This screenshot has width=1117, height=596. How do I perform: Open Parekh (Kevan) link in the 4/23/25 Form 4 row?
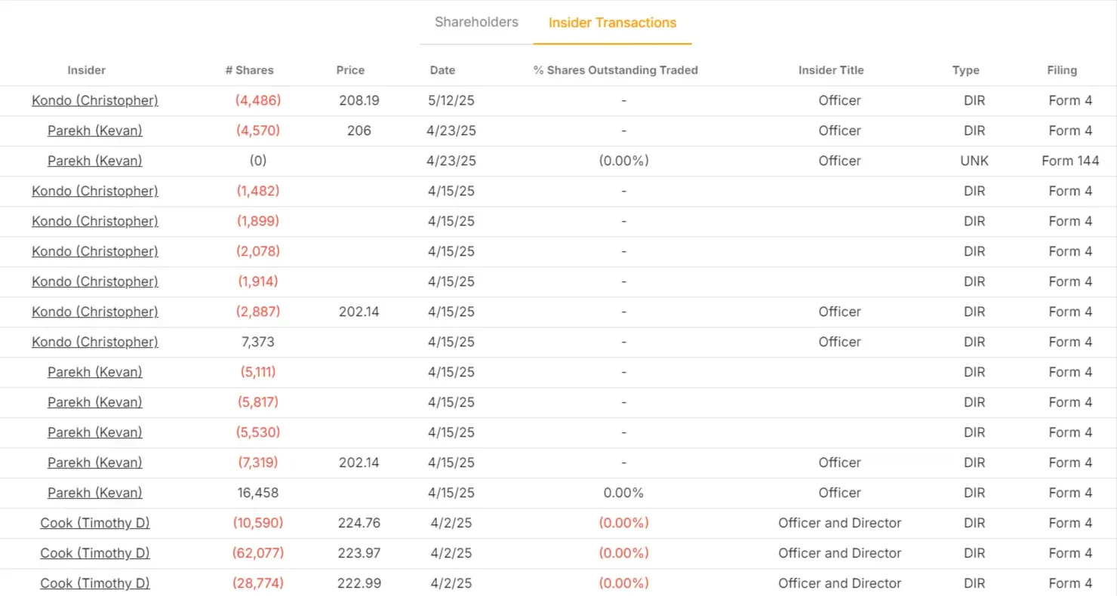click(94, 131)
